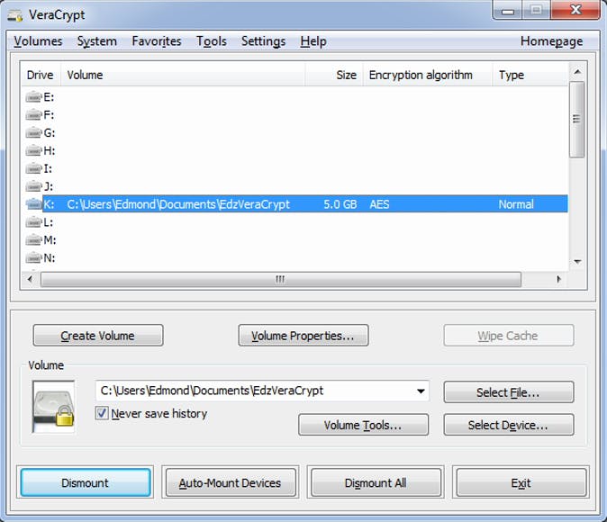This screenshot has width=607, height=522.
Task: Dismount the selected volume
Action: (86, 482)
